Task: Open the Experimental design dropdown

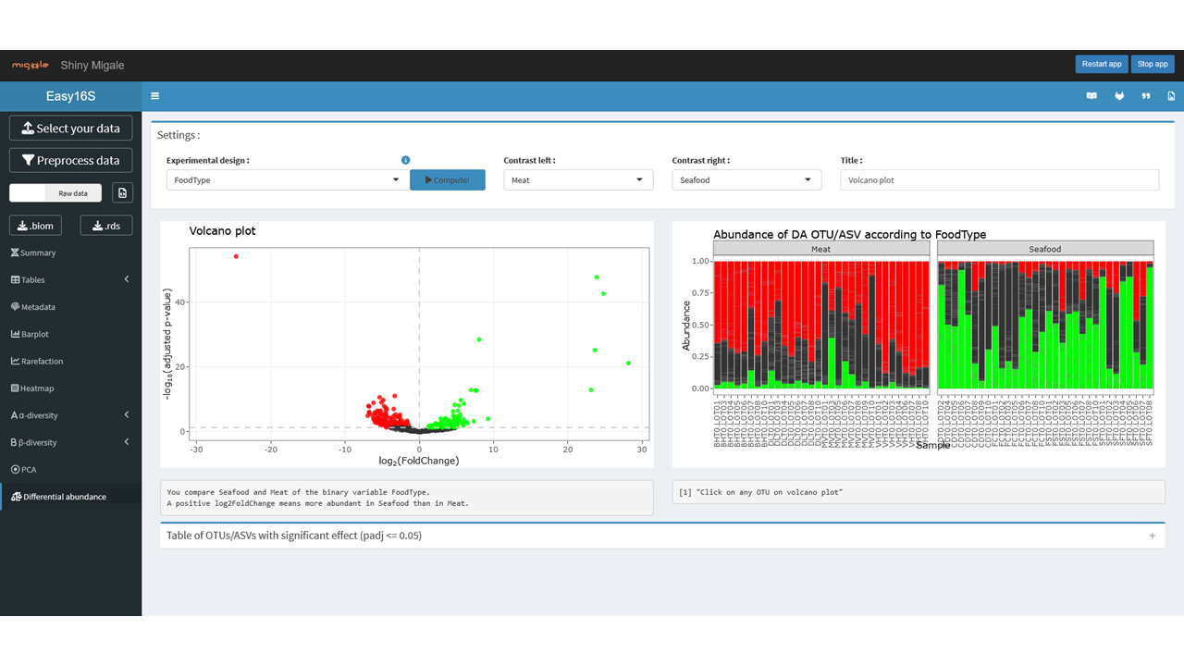Action: 287,180
